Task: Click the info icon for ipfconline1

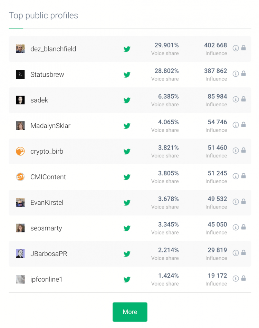Action: [236, 278]
